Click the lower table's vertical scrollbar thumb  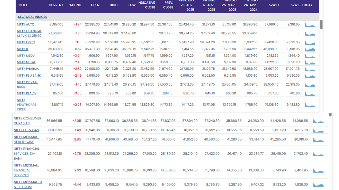[x=330, y=114]
